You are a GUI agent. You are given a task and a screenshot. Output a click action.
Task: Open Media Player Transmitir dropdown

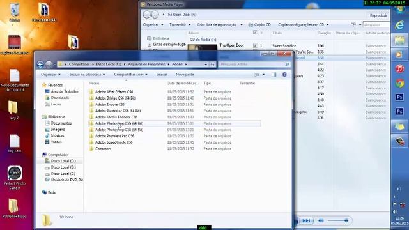point(180,24)
